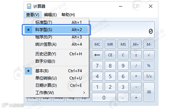Viewport: 180px width, 109px height.
Task: Click the plus addition key
Action: [x=136, y=97]
